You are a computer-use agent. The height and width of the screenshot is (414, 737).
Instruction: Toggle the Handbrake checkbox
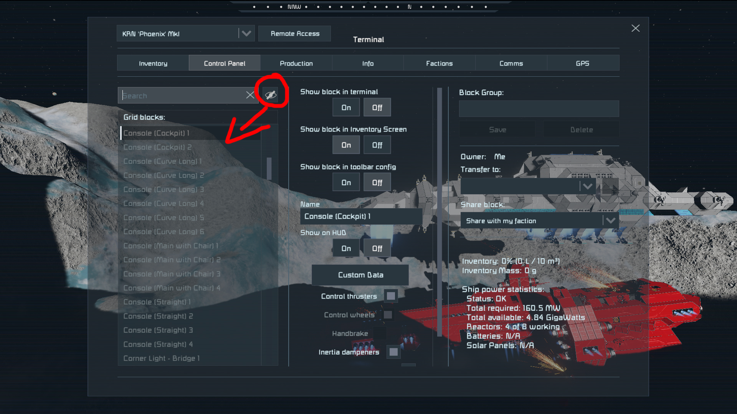click(x=379, y=333)
